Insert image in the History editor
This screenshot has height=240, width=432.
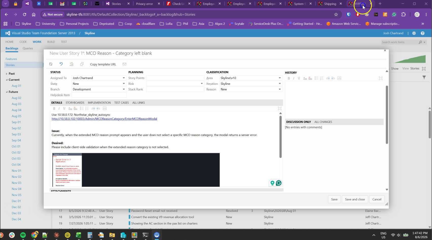point(339,78)
